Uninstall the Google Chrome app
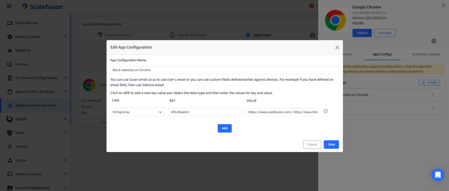This screenshot has width=449, height=191. point(385,33)
